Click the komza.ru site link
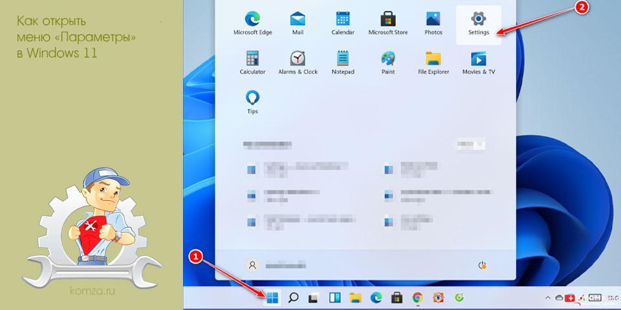The height and width of the screenshot is (310, 621). tap(93, 291)
